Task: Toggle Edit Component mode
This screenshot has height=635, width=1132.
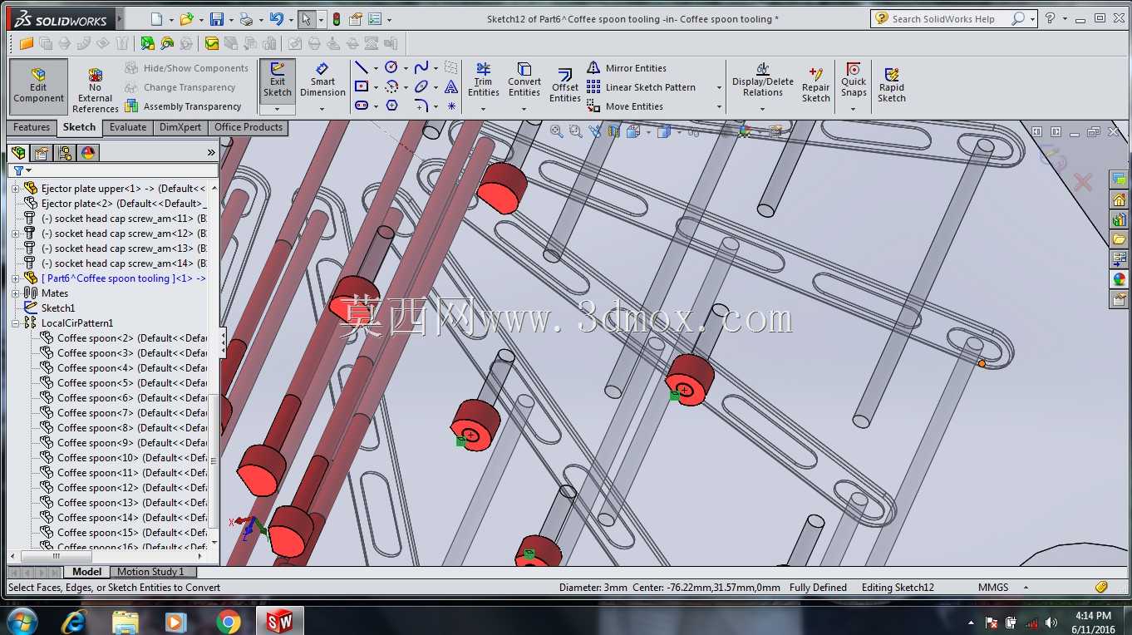Action: coord(38,86)
